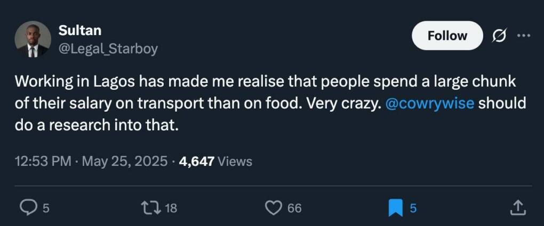Image resolution: width=544 pixels, height=226 pixels.
Task: Click the 12:53 PM timestamp
Action: (43, 161)
